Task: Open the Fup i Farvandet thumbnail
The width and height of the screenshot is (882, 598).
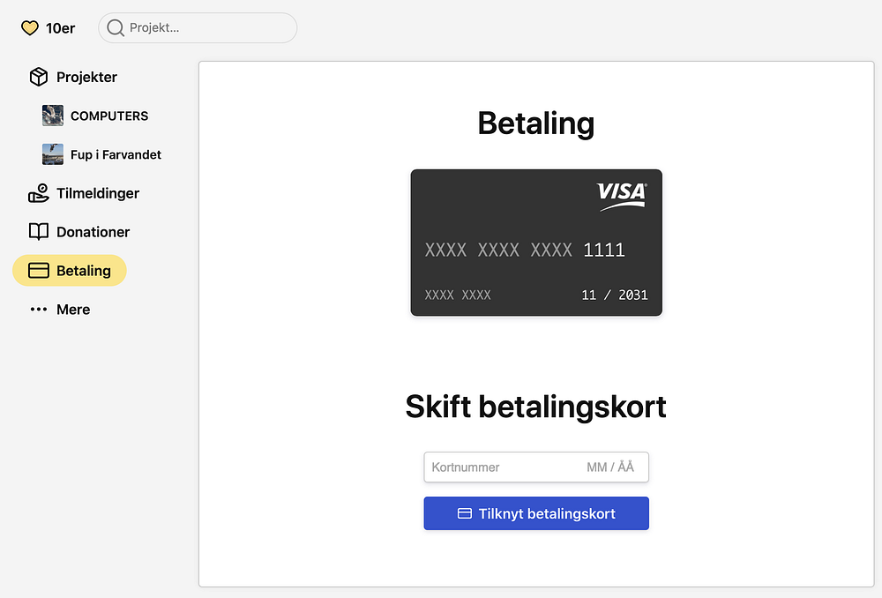Action: pyautogui.click(x=53, y=154)
